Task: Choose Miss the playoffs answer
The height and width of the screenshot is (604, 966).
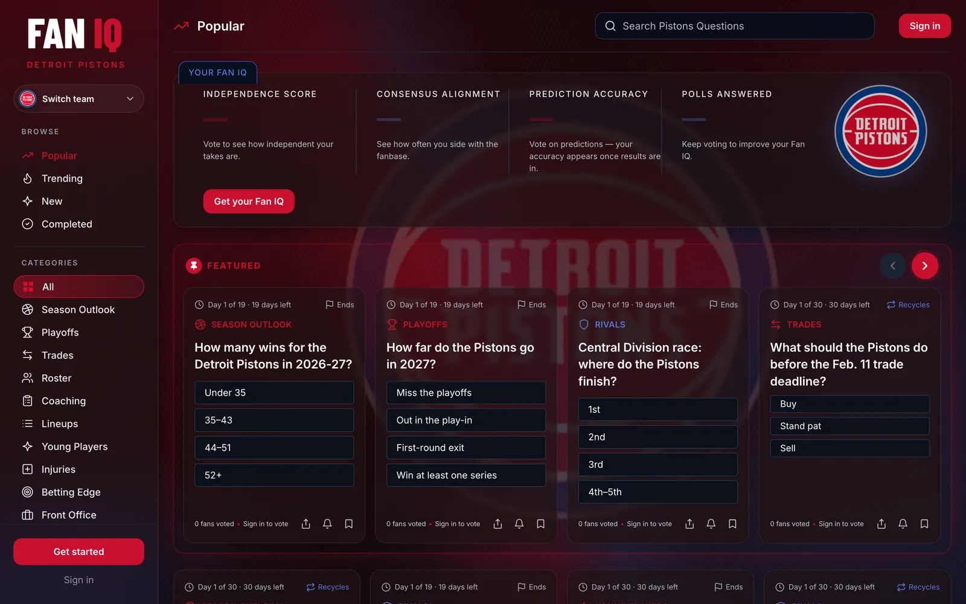Action: pyautogui.click(x=466, y=393)
